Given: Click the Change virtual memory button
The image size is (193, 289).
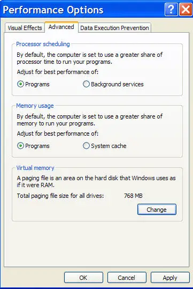Looking at the screenshot, I should [157, 209].
